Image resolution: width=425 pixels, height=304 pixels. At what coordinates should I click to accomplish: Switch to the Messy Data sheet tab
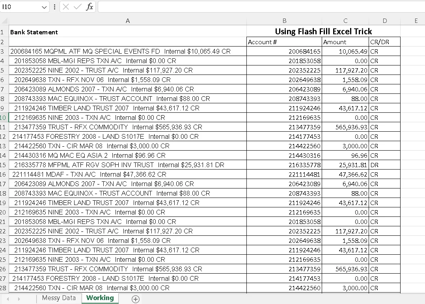[59, 298]
